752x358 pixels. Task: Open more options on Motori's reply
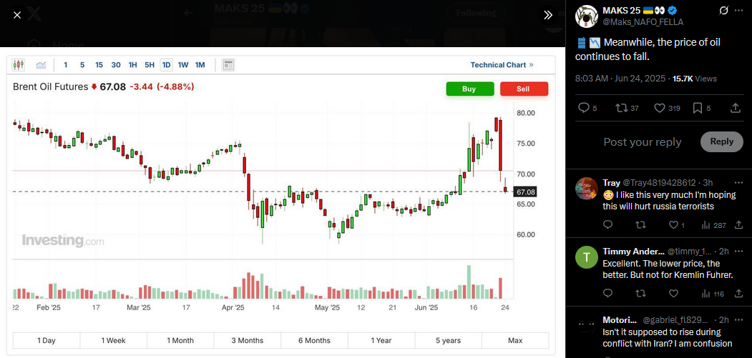(x=738, y=319)
